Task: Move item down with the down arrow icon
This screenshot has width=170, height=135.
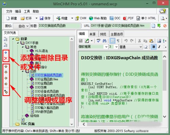Action: [x=6, y=72]
